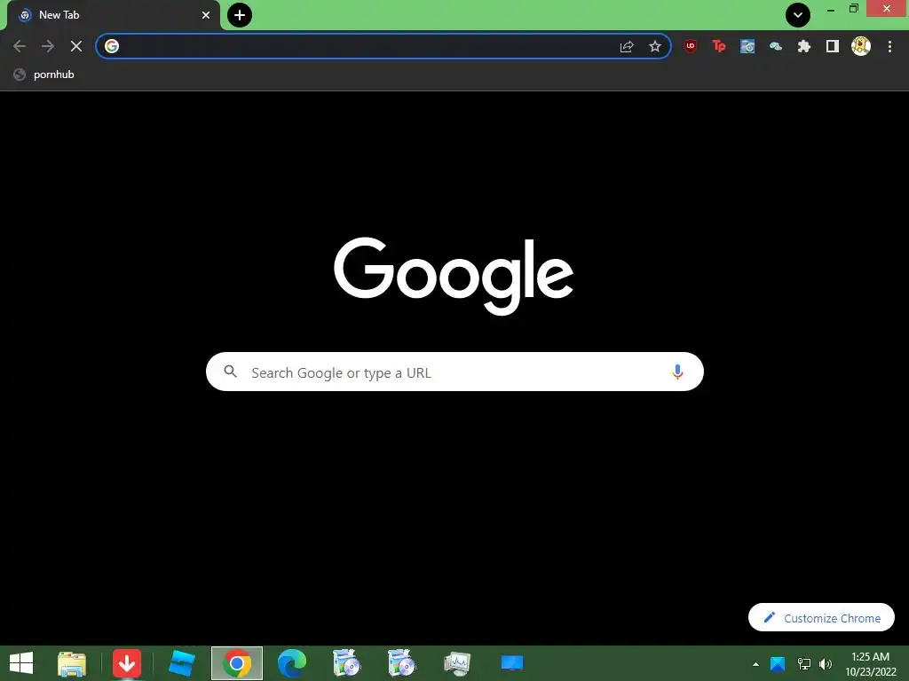The image size is (909, 681).
Task: Open the tab search dropdown arrow
Action: [798, 15]
